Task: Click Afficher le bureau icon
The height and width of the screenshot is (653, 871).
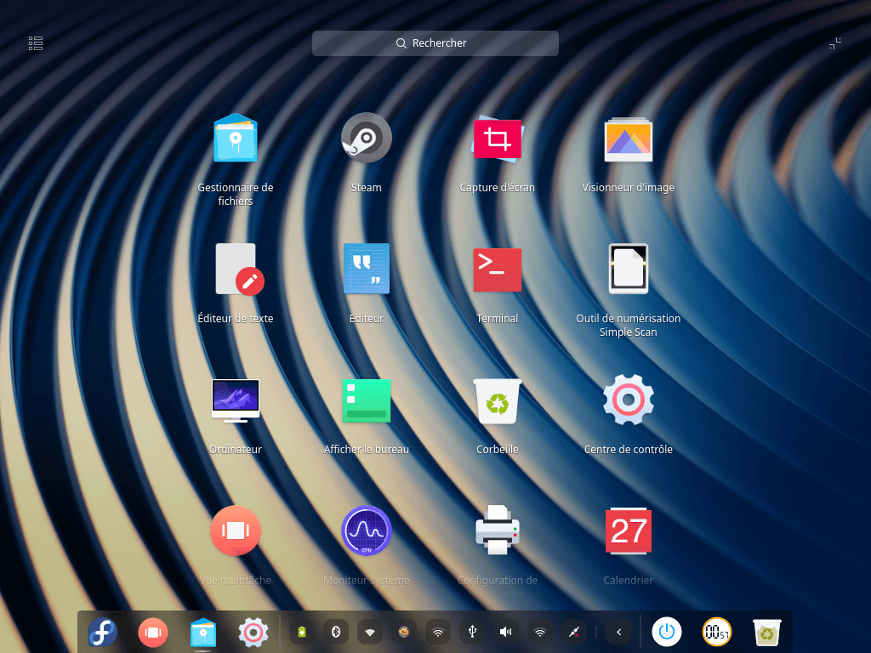Action: (x=366, y=400)
